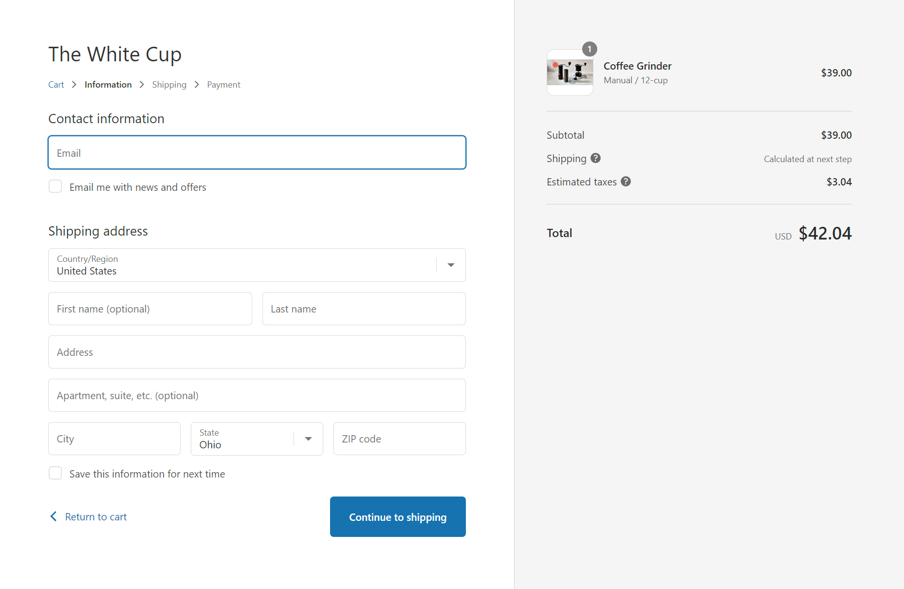904x589 pixels.
Task: Enable Email me with news and offers
Action: (55, 187)
